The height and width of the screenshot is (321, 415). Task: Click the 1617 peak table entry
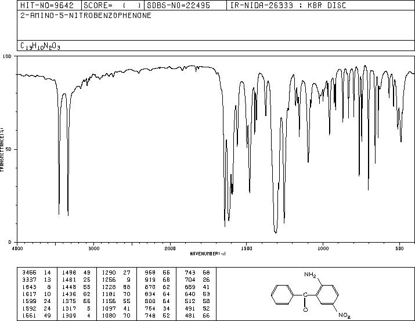(37, 294)
